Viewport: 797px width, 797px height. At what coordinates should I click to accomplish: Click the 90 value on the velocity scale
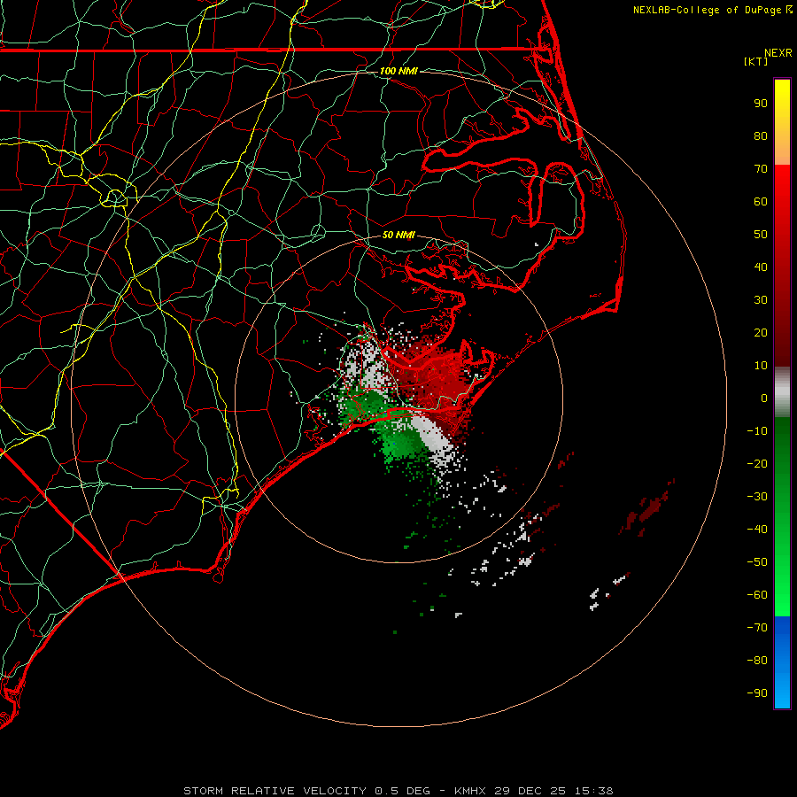coord(761,104)
